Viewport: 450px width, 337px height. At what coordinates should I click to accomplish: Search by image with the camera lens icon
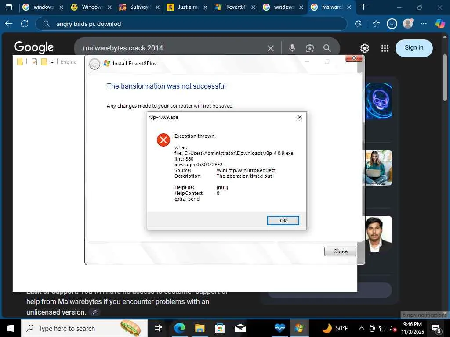pyautogui.click(x=309, y=48)
